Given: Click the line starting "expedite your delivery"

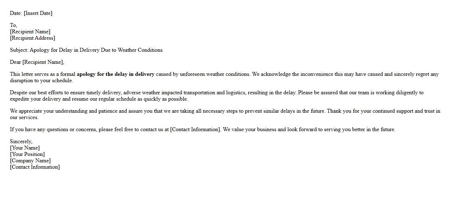Looking at the screenshot, I should [x=99, y=99].
